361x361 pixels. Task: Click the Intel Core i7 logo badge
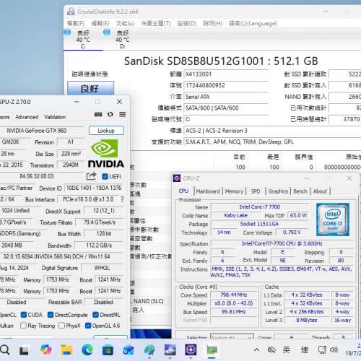coord(333,219)
